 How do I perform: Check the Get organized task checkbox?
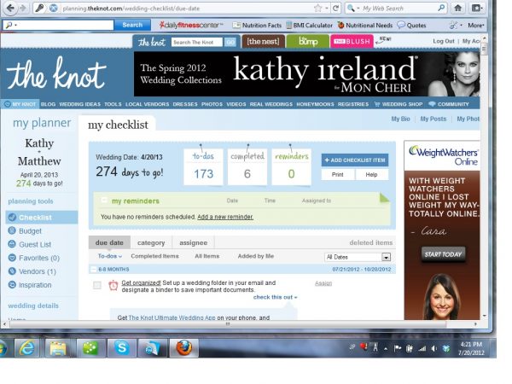tap(97, 285)
